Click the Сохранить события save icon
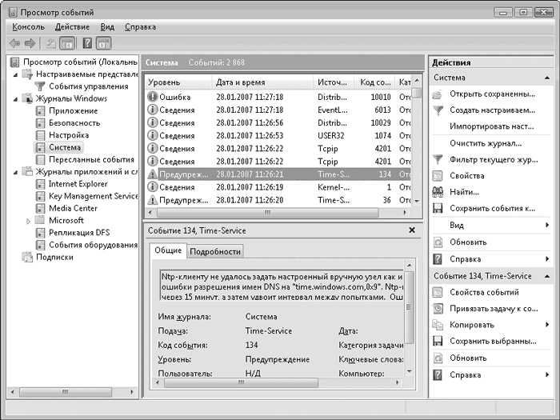The height and width of the screenshot is (420, 560). click(x=438, y=209)
